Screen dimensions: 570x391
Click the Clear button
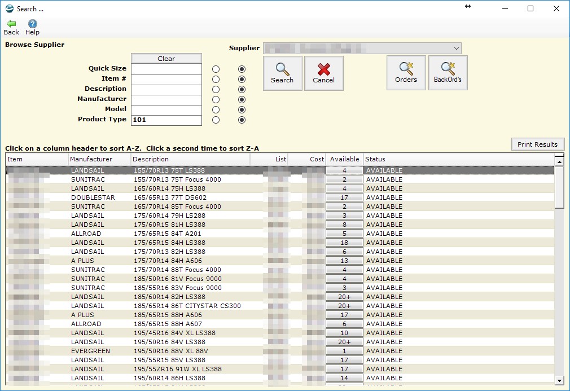point(166,59)
